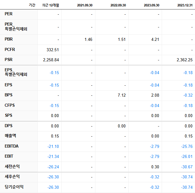Click the 세후손익 row label
The image size is (195, 193).
tap(12, 177)
